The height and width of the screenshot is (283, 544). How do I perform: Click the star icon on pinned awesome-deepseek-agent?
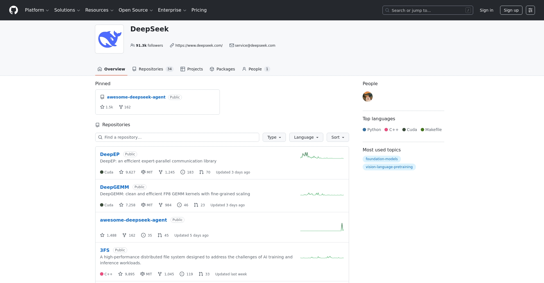pos(102,107)
